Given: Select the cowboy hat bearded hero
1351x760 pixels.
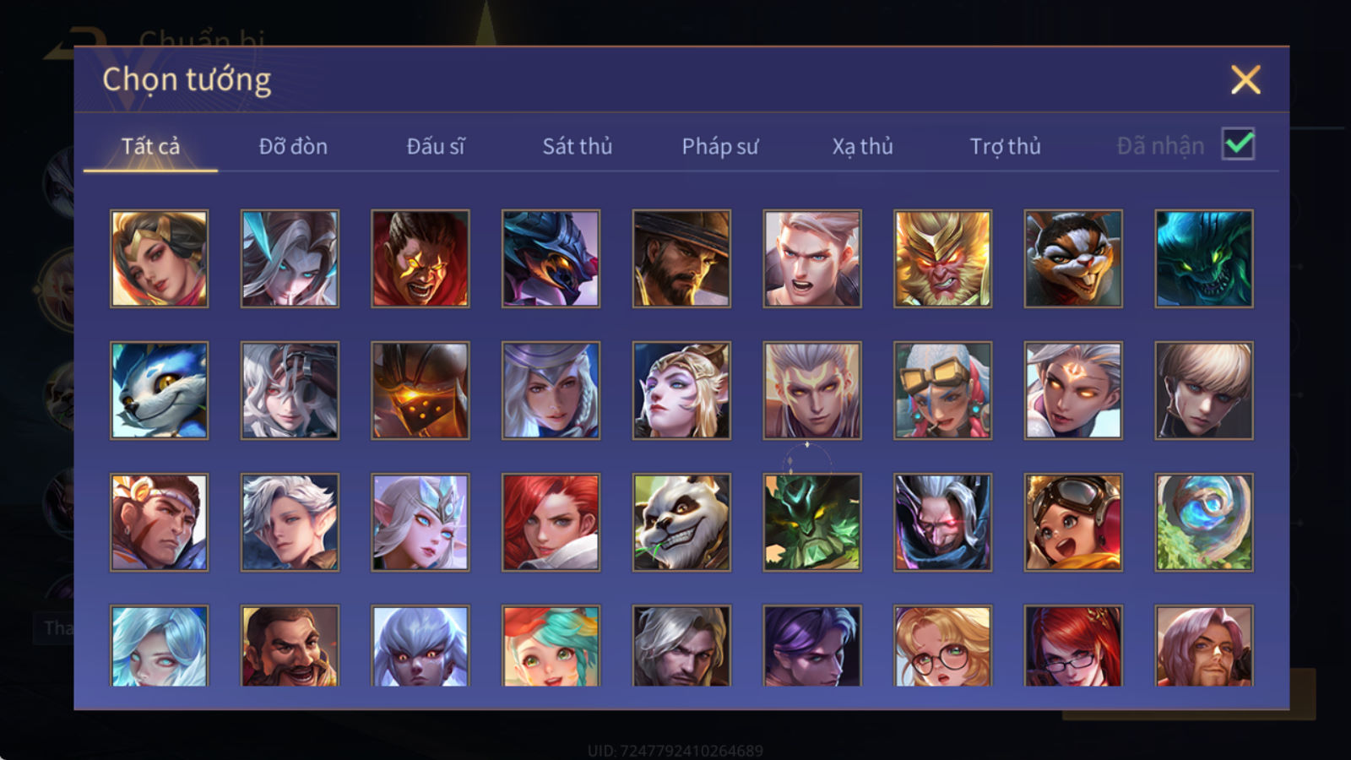Looking at the screenshot, I should tap(681, 258).
